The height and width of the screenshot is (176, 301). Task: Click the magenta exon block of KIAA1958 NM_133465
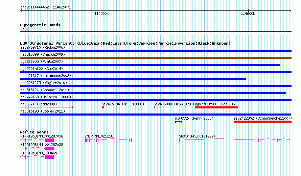(49, 157)
